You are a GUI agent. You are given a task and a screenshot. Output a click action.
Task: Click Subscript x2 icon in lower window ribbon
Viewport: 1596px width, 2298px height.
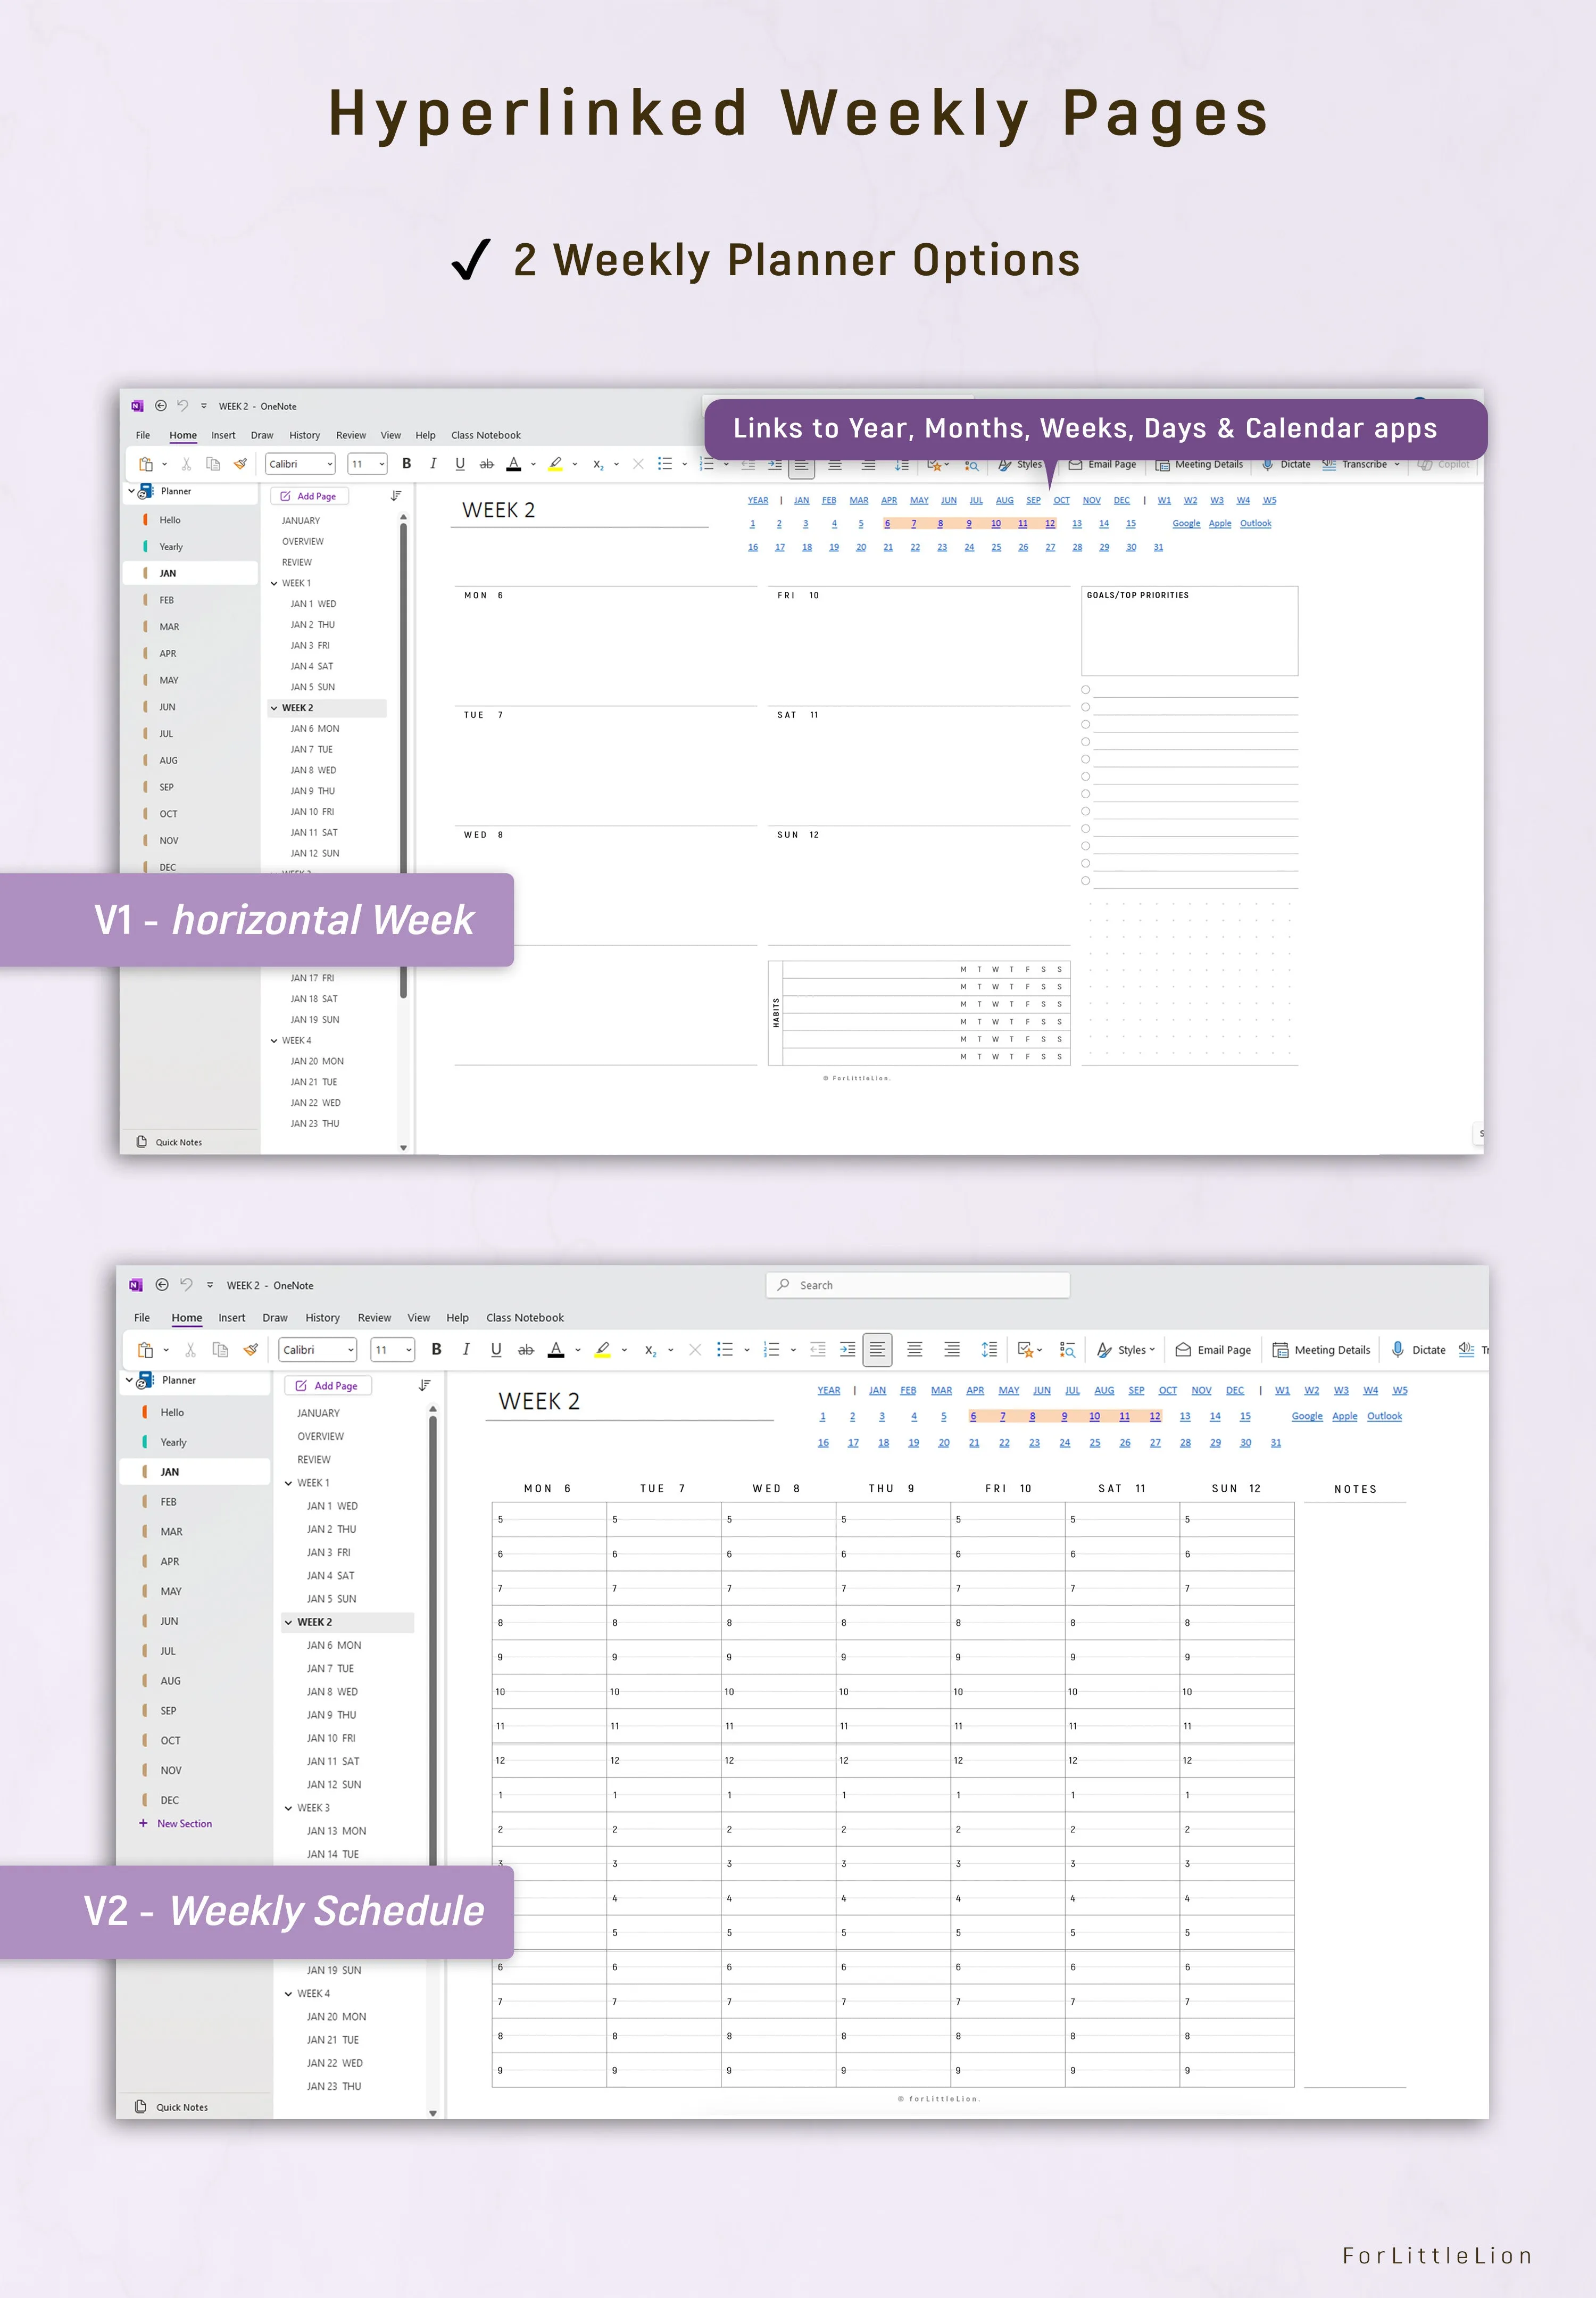[x=650, y=1350]
